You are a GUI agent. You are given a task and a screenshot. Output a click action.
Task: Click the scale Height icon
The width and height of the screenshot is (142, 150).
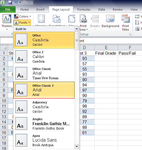[137, 23]
